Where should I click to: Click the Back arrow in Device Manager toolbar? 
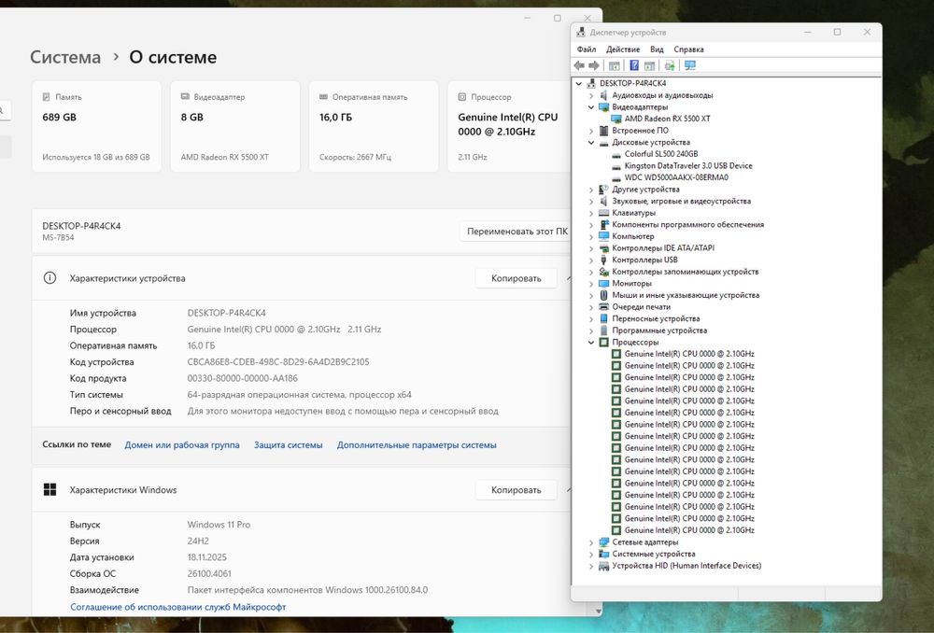(x=579, y=65)
